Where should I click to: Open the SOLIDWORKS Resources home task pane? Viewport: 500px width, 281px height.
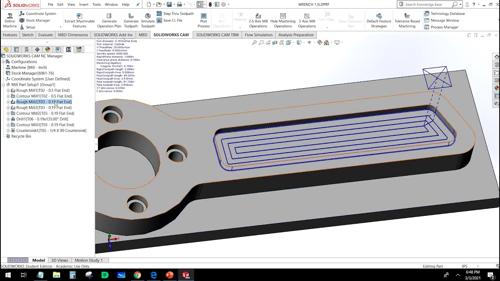pyautogui.click(x=496, y=57)
